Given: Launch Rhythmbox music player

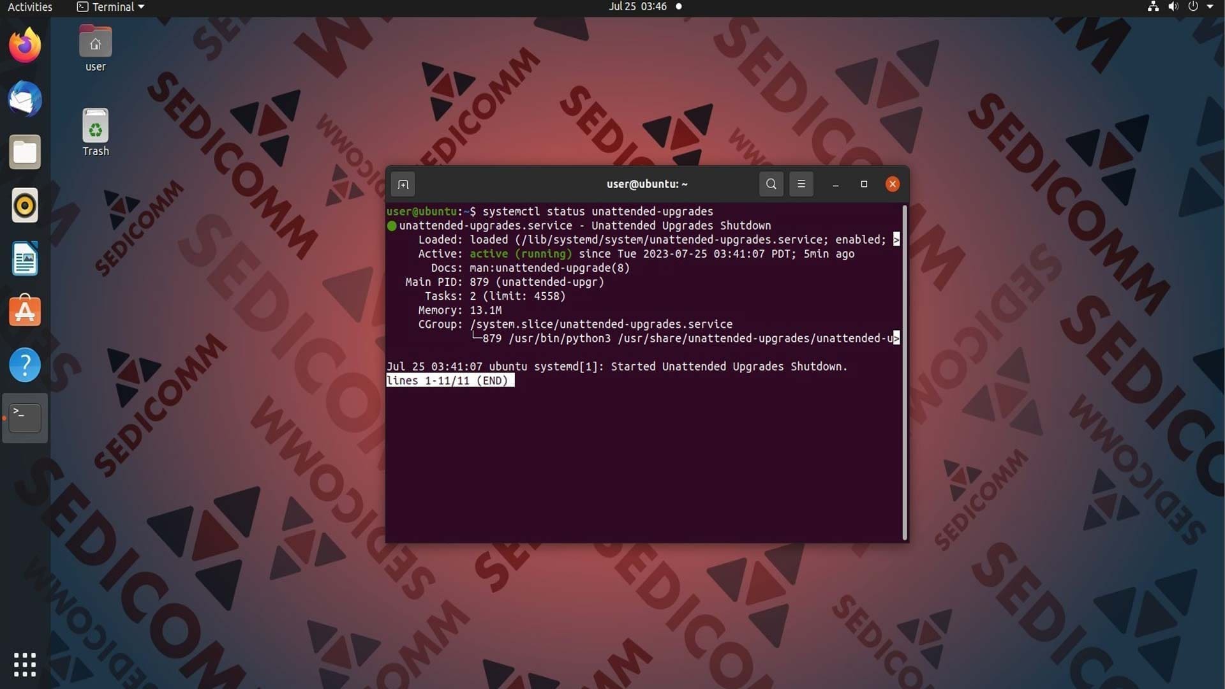Looking at the screenshot, I should coord(25,205).
